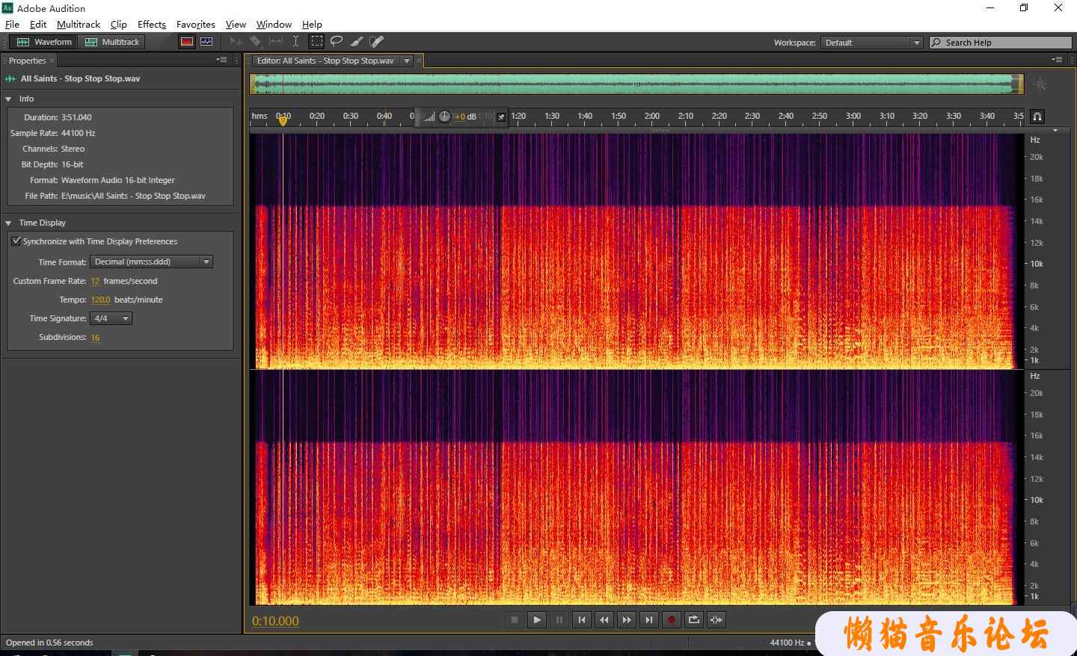Open the Editor file selector dropdown arrow
Image resolution: width=1077 pixels, height=656 pixels.
coord(407,61)
